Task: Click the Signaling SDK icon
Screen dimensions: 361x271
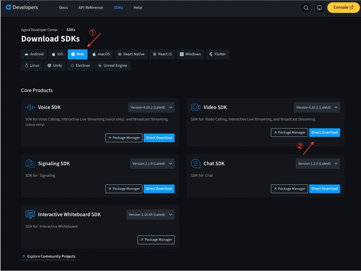Action: pyautogui.click(x=30, y=164)
